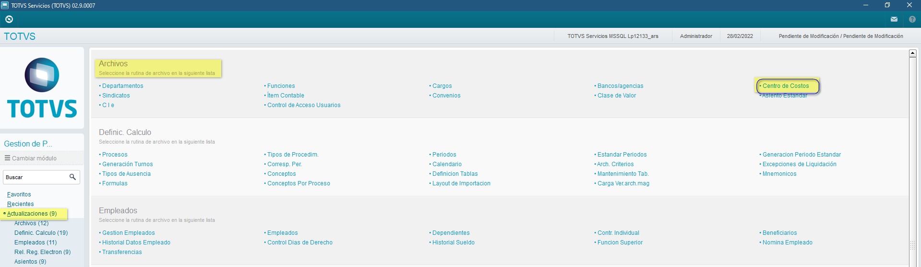Open Sindicatos routine
The image size is (921, 267).
116,96
